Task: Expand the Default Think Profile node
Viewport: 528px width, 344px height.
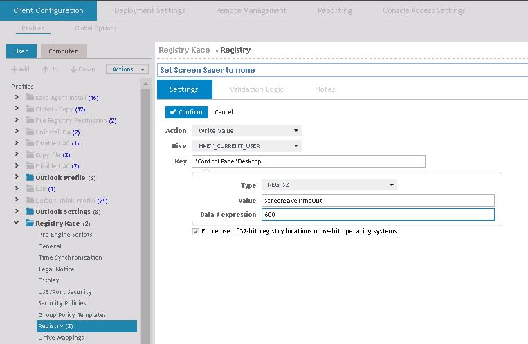Action: (17, 201)
